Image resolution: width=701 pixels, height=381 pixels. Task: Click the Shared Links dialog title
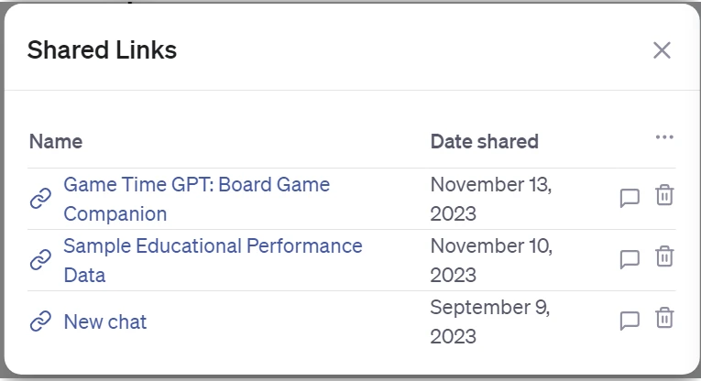click(x=102, y=49)
